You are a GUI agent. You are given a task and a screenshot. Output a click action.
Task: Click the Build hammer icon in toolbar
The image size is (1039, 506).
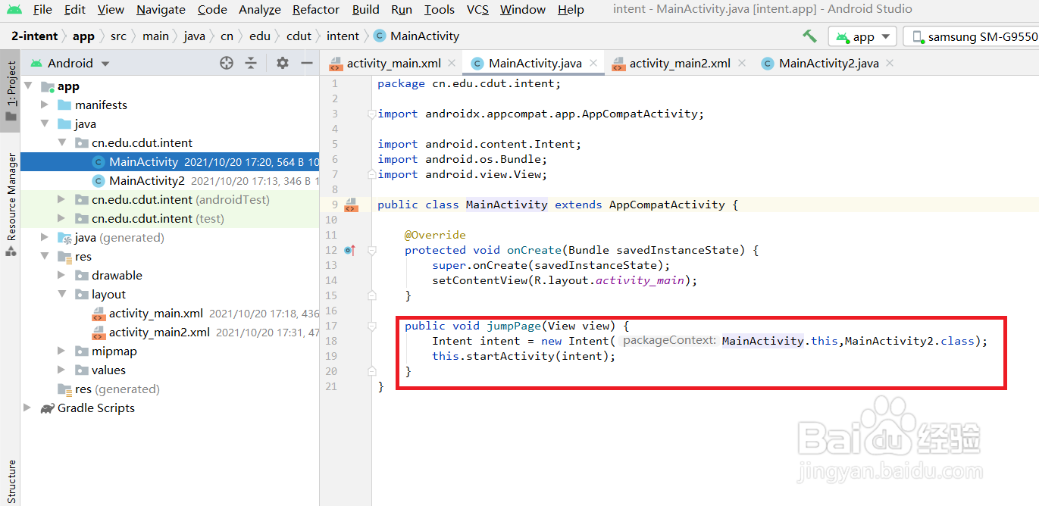tap(809, 36)
